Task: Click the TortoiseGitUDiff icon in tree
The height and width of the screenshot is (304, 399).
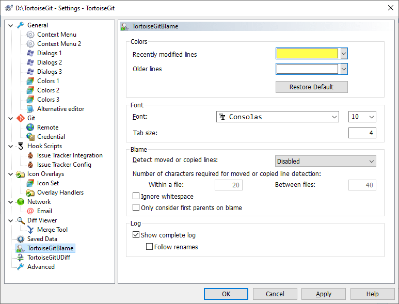Action: pos(21,258)
